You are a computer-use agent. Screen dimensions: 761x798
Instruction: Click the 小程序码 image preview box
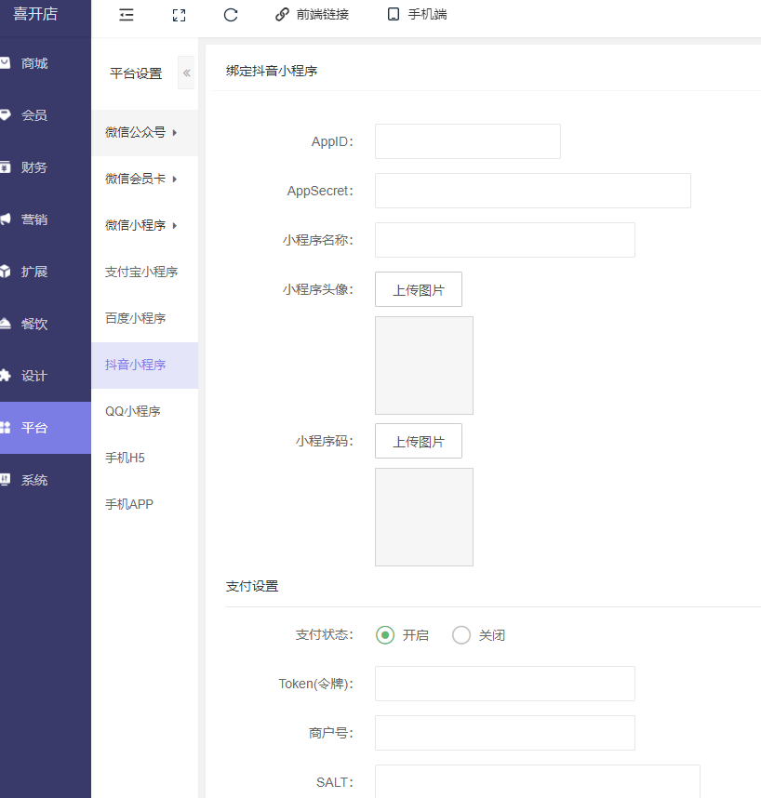point(424,517)
